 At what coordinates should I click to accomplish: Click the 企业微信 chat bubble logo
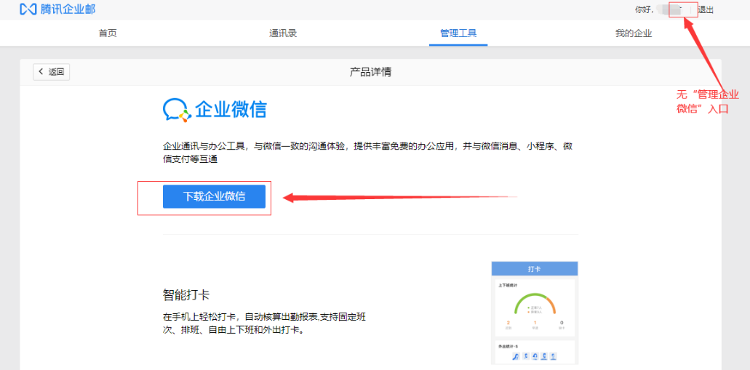pos(176,110)
